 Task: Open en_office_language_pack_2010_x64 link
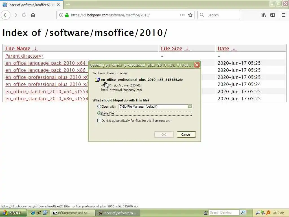coord(47,63)
